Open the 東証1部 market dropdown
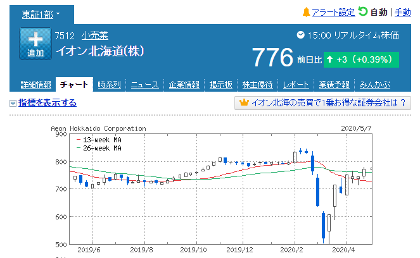 41,15
